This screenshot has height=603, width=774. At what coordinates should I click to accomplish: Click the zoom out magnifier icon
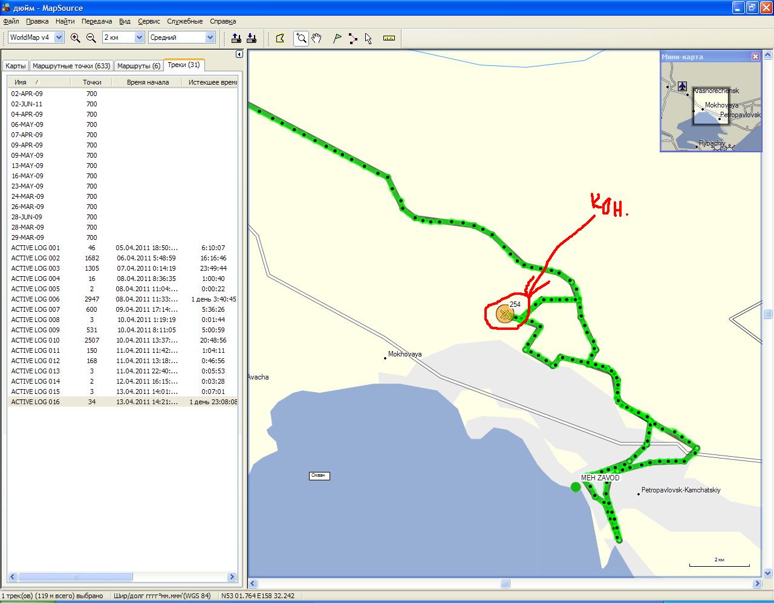click(x=91, y=37)
